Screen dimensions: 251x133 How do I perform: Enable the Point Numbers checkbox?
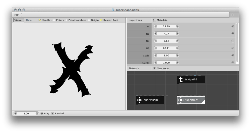point(66,20)
